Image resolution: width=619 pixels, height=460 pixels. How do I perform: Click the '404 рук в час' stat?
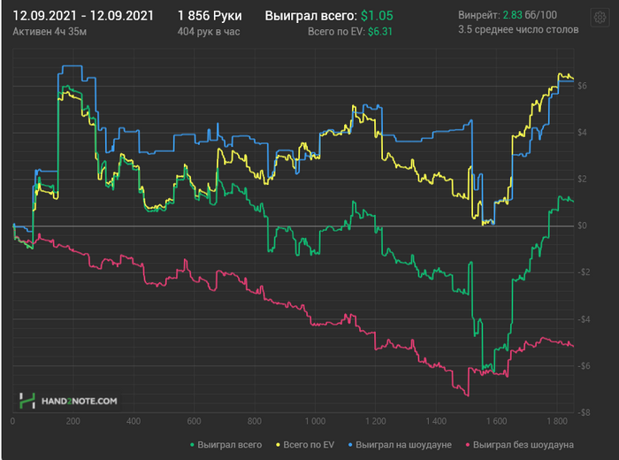(209, 31)
